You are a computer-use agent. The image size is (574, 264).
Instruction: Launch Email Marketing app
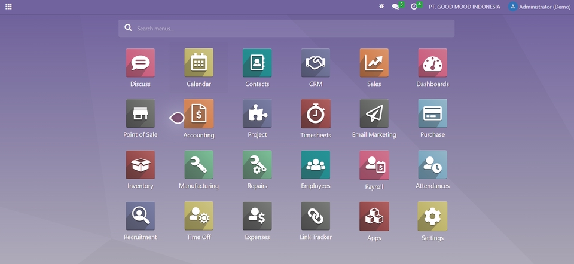coord(374,113)
